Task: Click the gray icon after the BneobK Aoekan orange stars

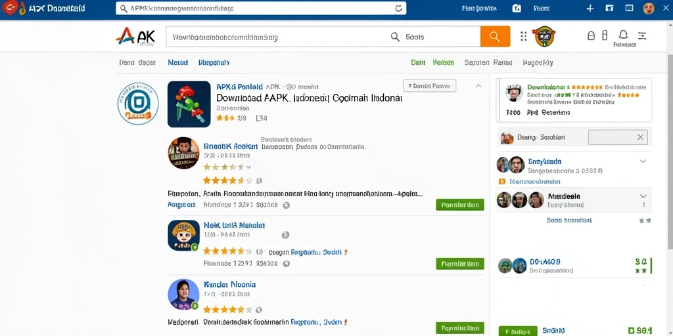Action: (259, 181)
